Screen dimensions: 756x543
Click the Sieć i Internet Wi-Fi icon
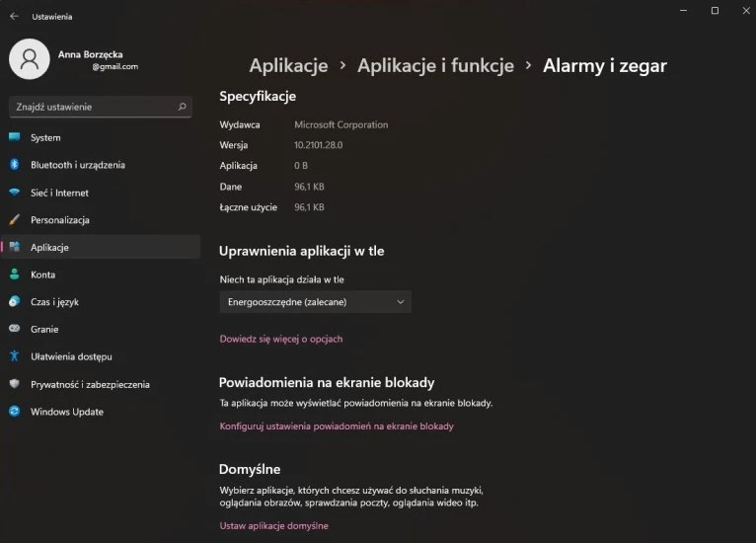15,193
